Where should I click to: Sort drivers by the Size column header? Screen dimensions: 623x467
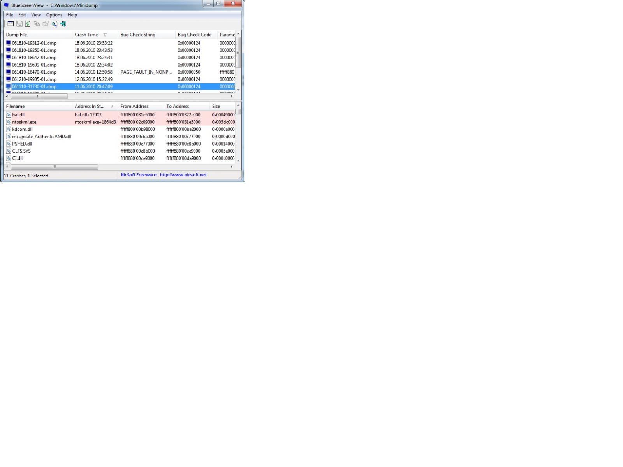[222, 106]
